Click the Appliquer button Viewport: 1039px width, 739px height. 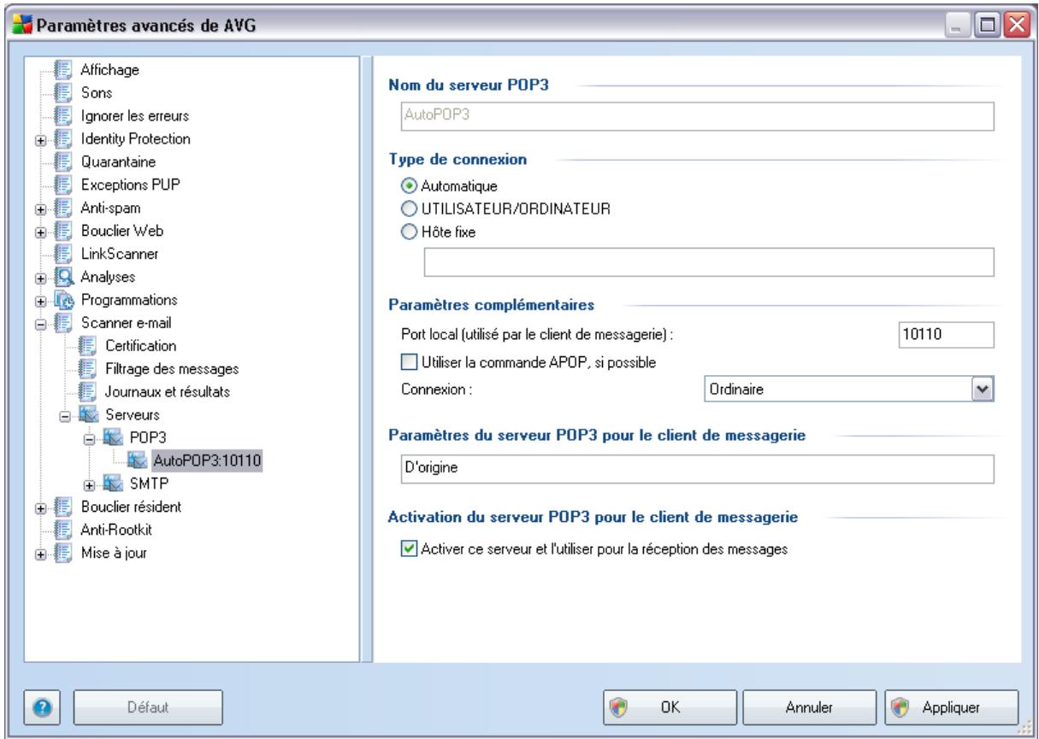coord(952,707)
